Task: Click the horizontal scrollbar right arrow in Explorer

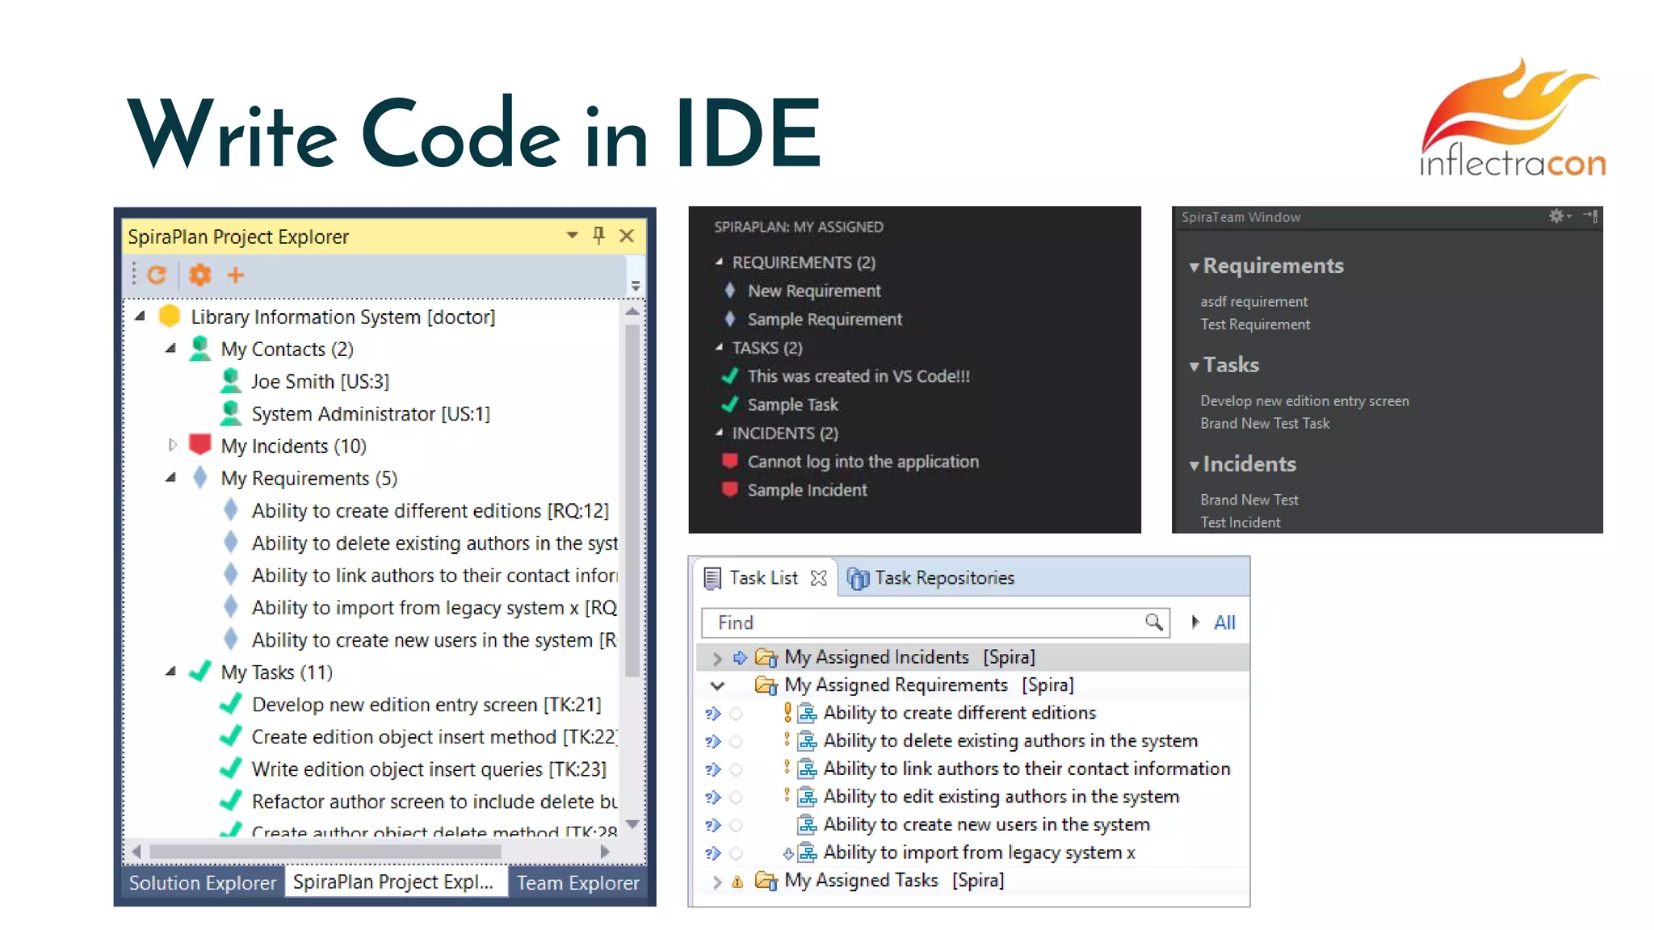Action: (x=605, y=851)
